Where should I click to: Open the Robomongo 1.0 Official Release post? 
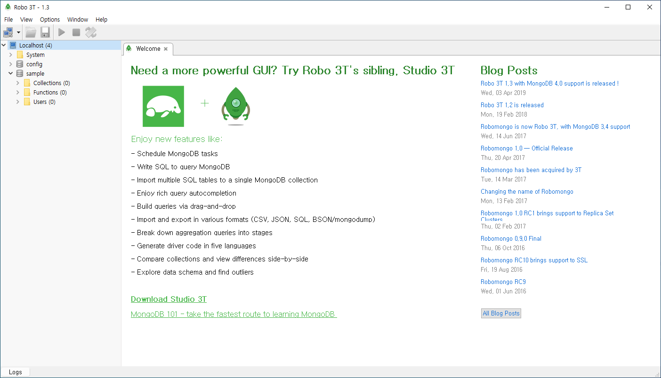pos(527,148)
